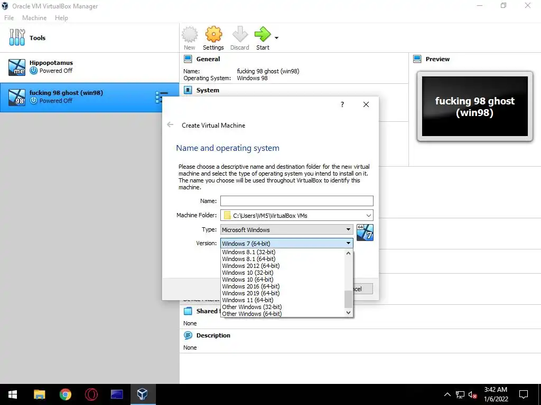The width and height of the screenshot is (541, 405).
Task: Click into the Name input field
Action: (x=297, y=201)
